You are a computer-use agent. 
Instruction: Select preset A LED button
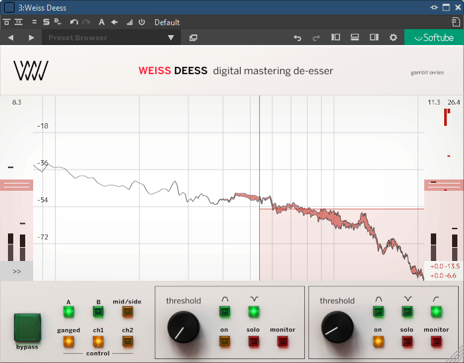(68, 311)
